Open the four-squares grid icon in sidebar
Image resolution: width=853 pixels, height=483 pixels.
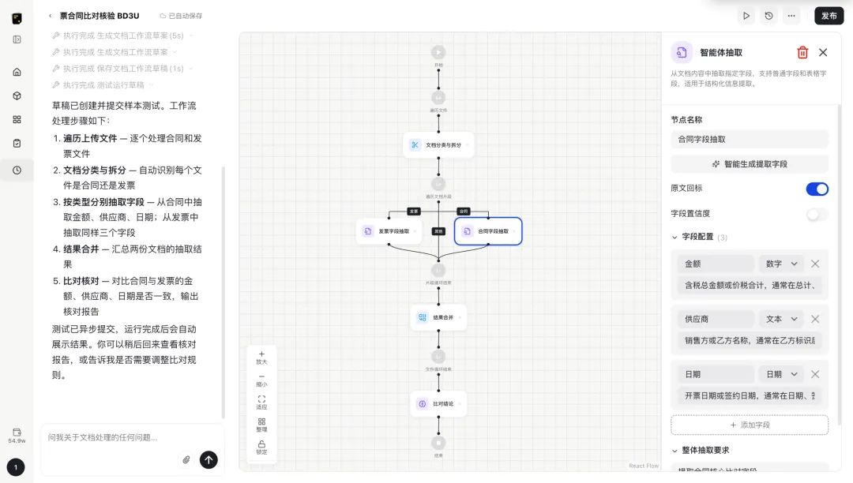click(x=17, y=119)
